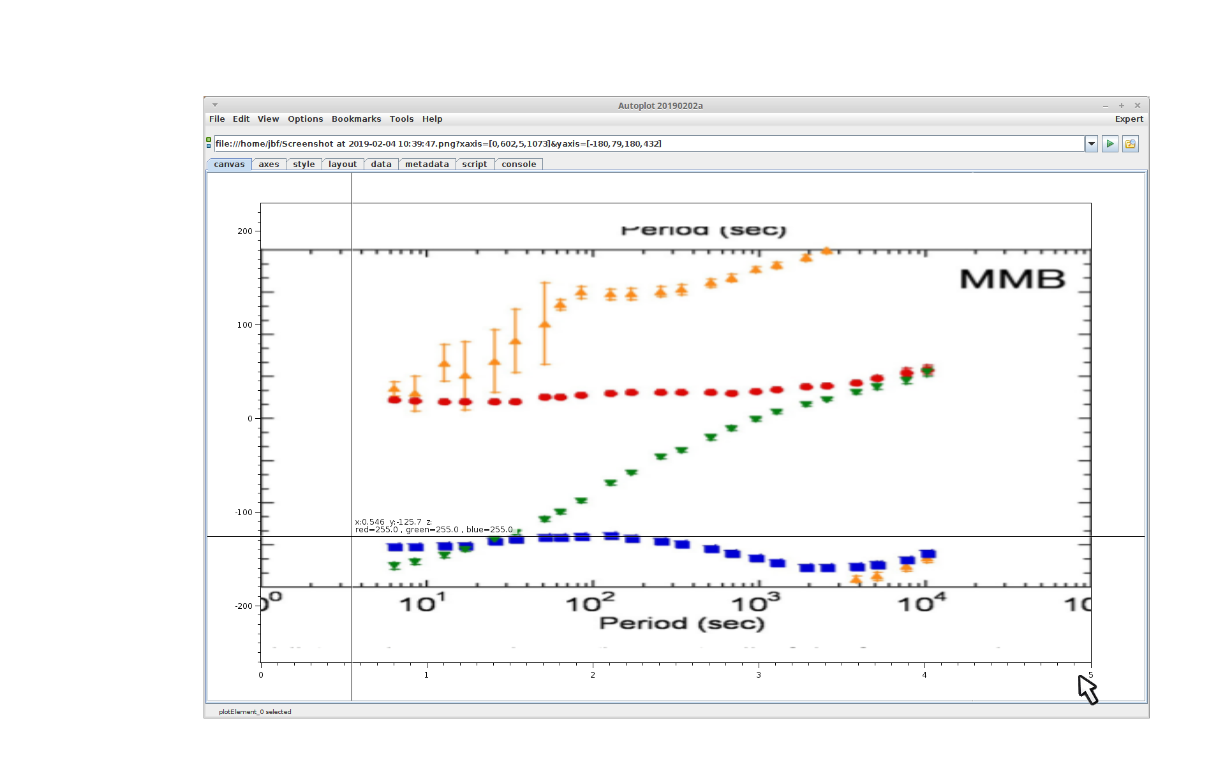Image resolution: width=1225 pixels, height=765 pixels.
Task: Click the 'plotElement_0 selected' status text
Action: click(x=255, y=712)
